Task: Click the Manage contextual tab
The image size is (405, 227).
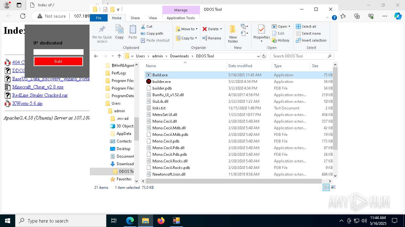Action: coord(181,10)
